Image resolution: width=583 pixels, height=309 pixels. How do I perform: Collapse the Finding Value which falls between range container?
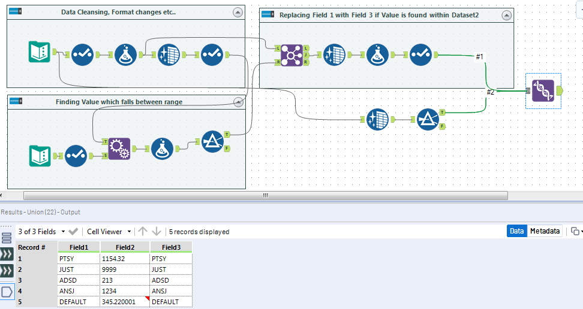coord(238,102)
